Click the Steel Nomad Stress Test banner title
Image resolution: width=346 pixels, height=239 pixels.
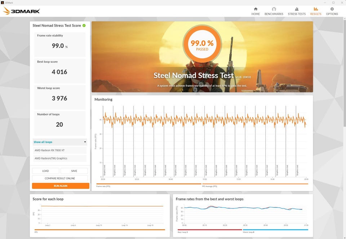click(193, 75)
